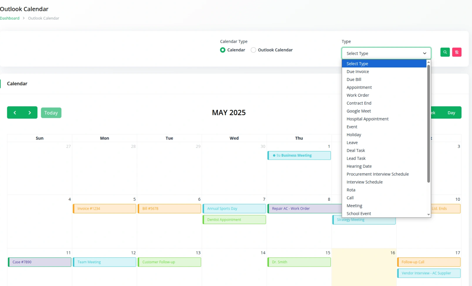This screenshot has height=286, width=472.
Task: Open Case #7890 event
Action: tap(39, 262)
